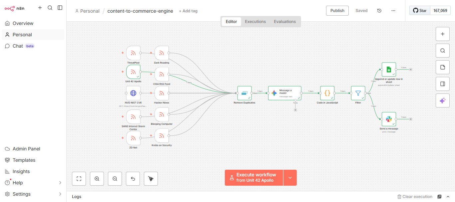This screenshot has height=202, width=455.
Task: Click the zoom in magnifier icon
Action: [97, 179]
